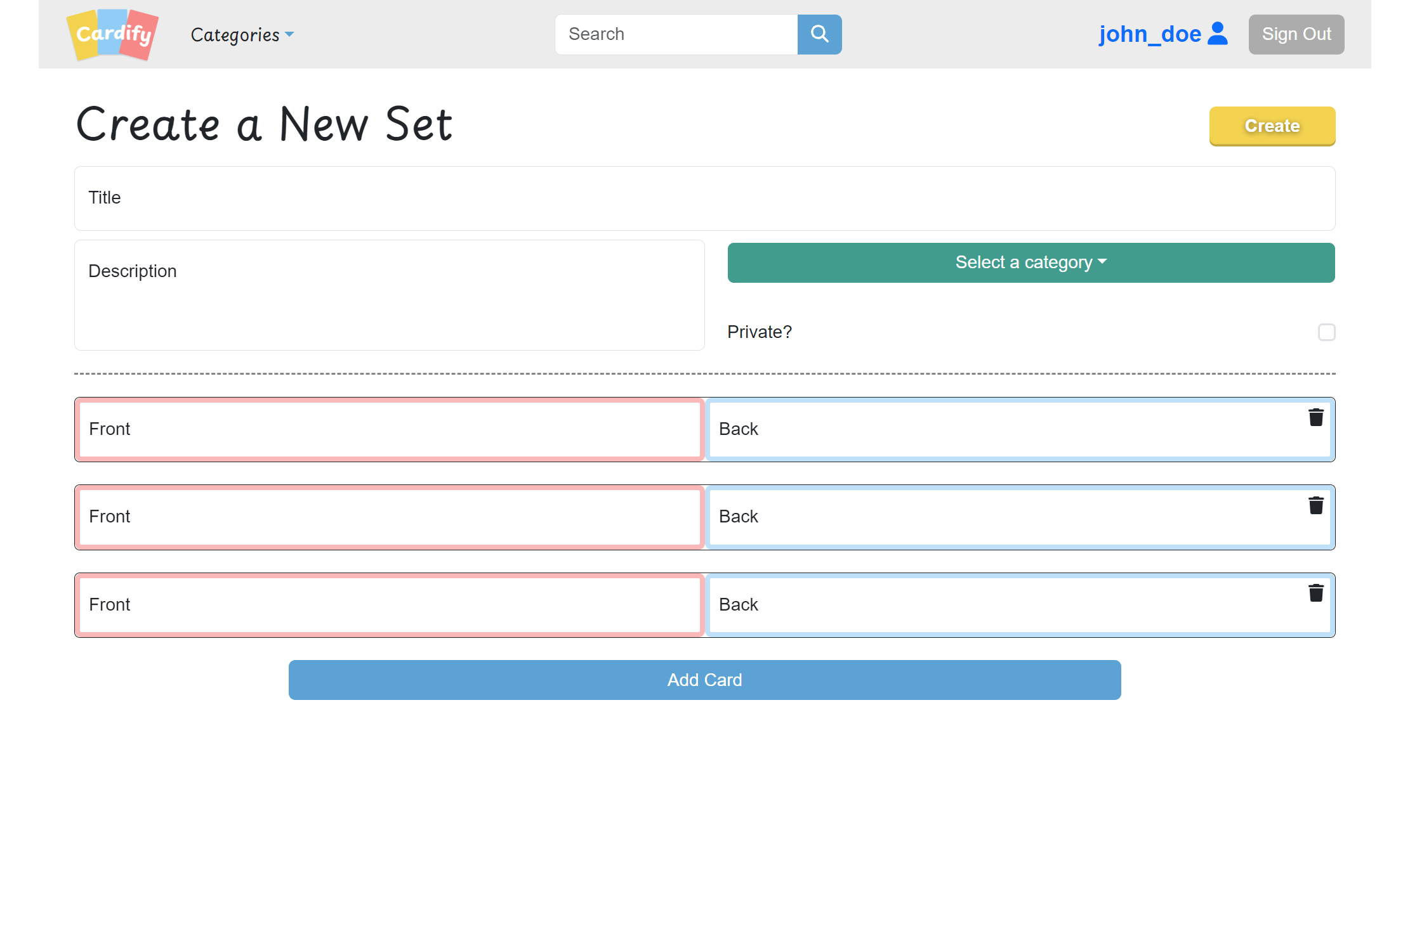Viewport: 1410px width, 939px height.
Task: Focus the second card's Front field
Action: (x=390, y=517)
